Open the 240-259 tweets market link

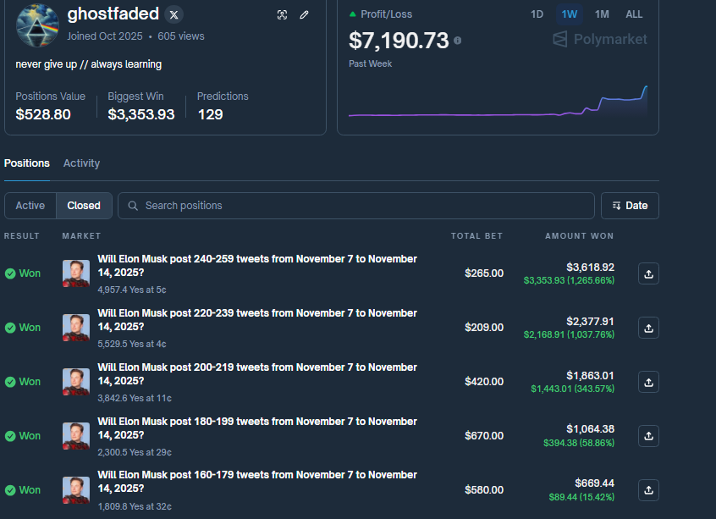[257, 266]
